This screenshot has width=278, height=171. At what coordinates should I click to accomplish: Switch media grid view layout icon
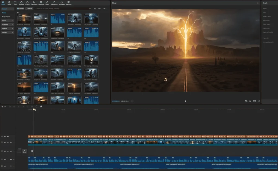(x=95, y=8)
